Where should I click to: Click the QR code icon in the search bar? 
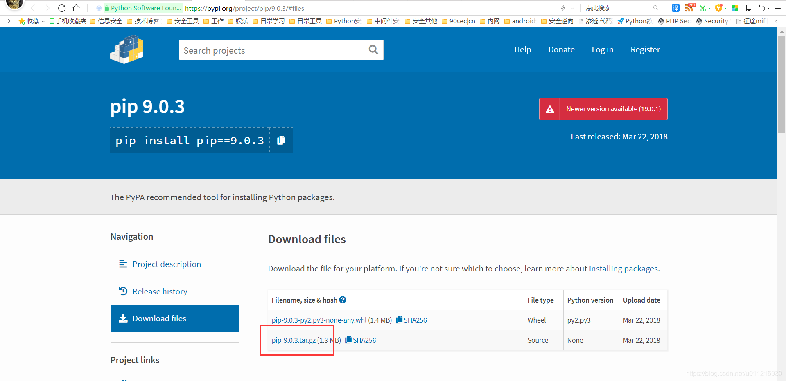point(554,8)
